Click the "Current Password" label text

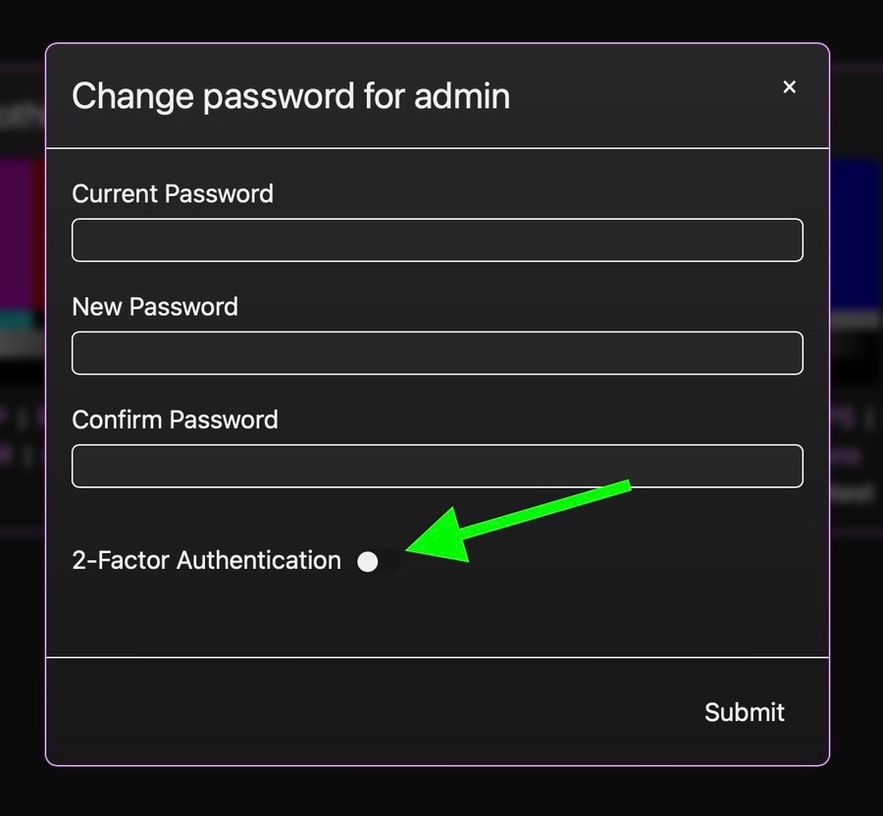coord(173,193)
